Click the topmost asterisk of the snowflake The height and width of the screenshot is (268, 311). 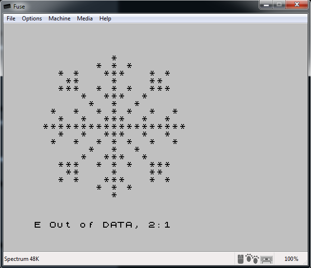click(114, 58)
